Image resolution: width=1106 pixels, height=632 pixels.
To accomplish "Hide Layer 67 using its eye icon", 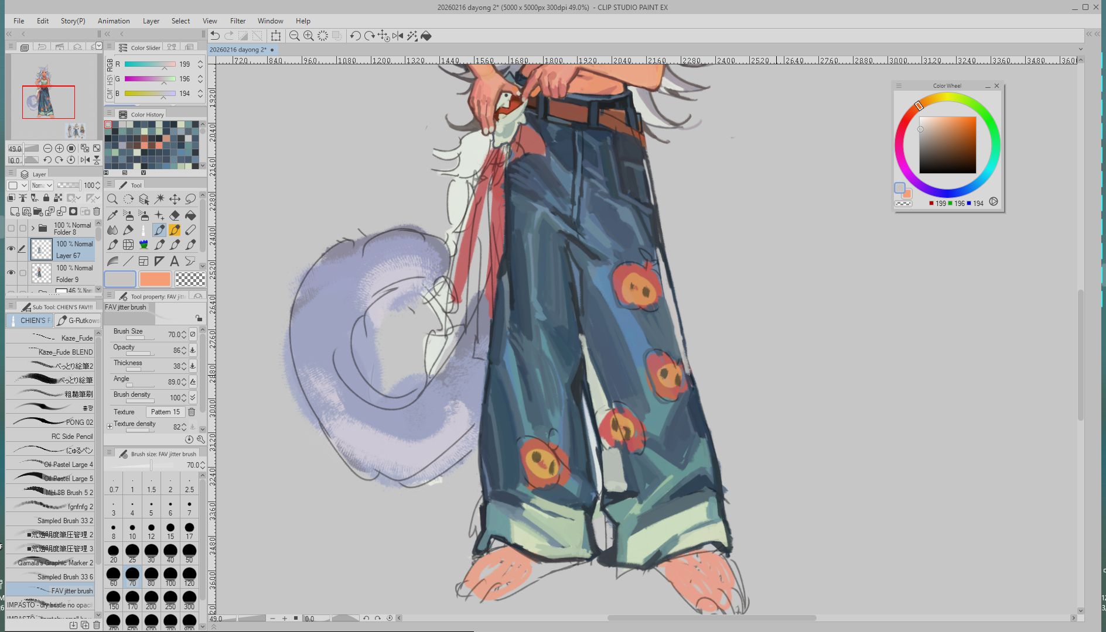I will coord(11,249).
